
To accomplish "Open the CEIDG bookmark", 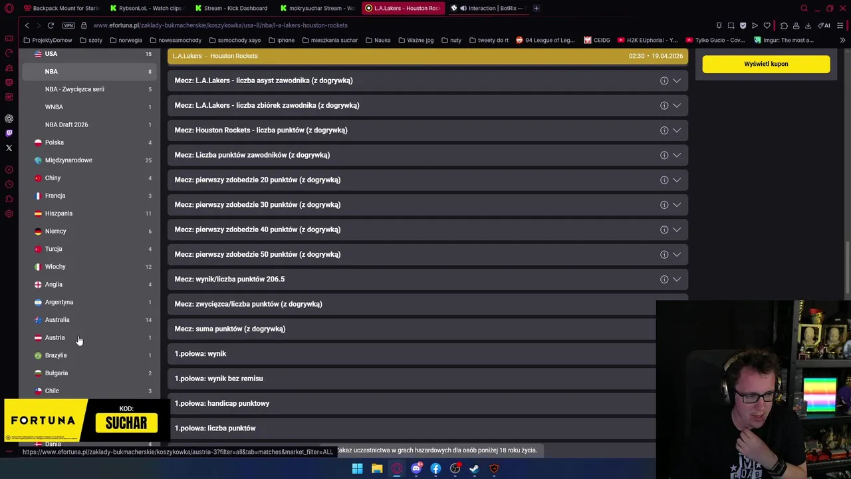I will (597, 40).
